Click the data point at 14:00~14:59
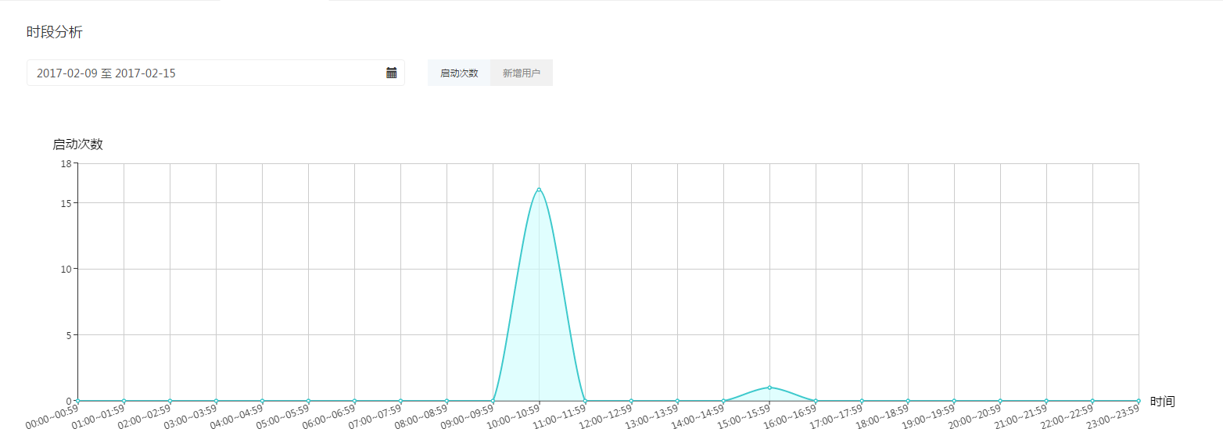Screen dimensions: 1223x443 click(723, 401)
